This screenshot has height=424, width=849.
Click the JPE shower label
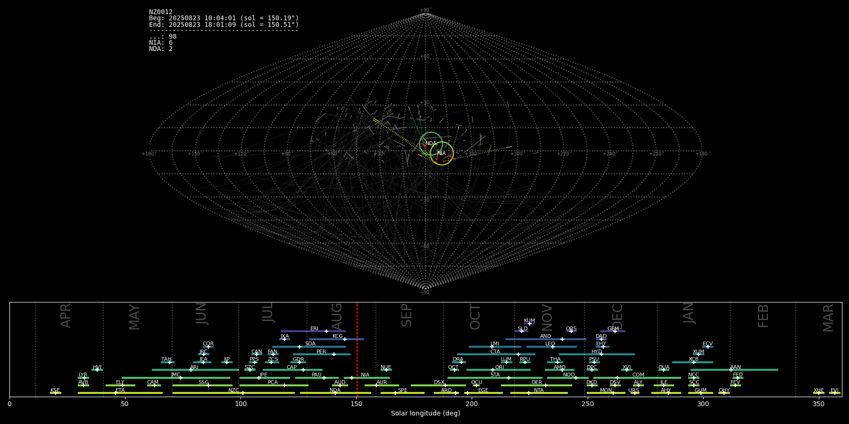click(x=263, y=375)
